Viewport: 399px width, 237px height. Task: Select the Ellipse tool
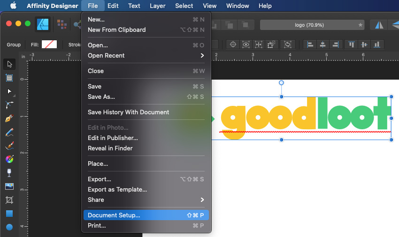click(9, 227)
